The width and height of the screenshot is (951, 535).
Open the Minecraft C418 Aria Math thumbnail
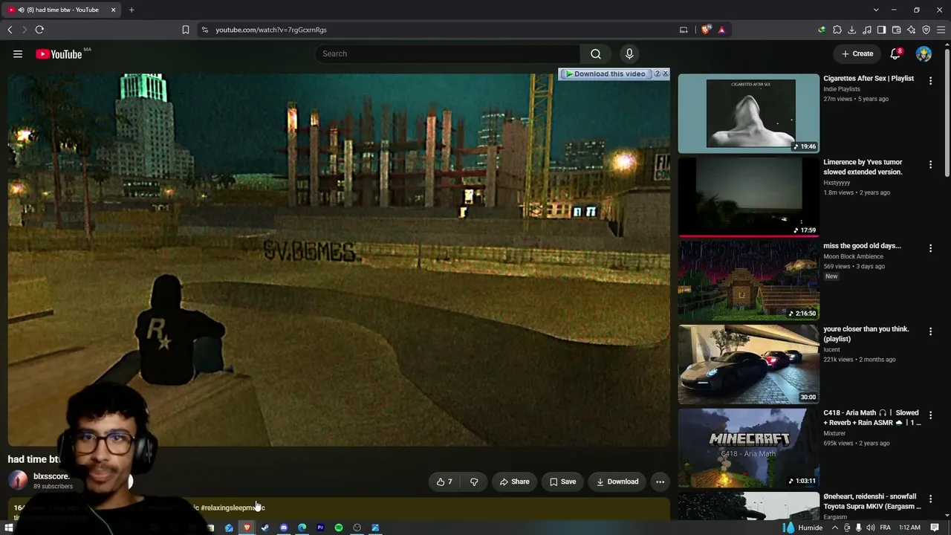coord(748,447)
